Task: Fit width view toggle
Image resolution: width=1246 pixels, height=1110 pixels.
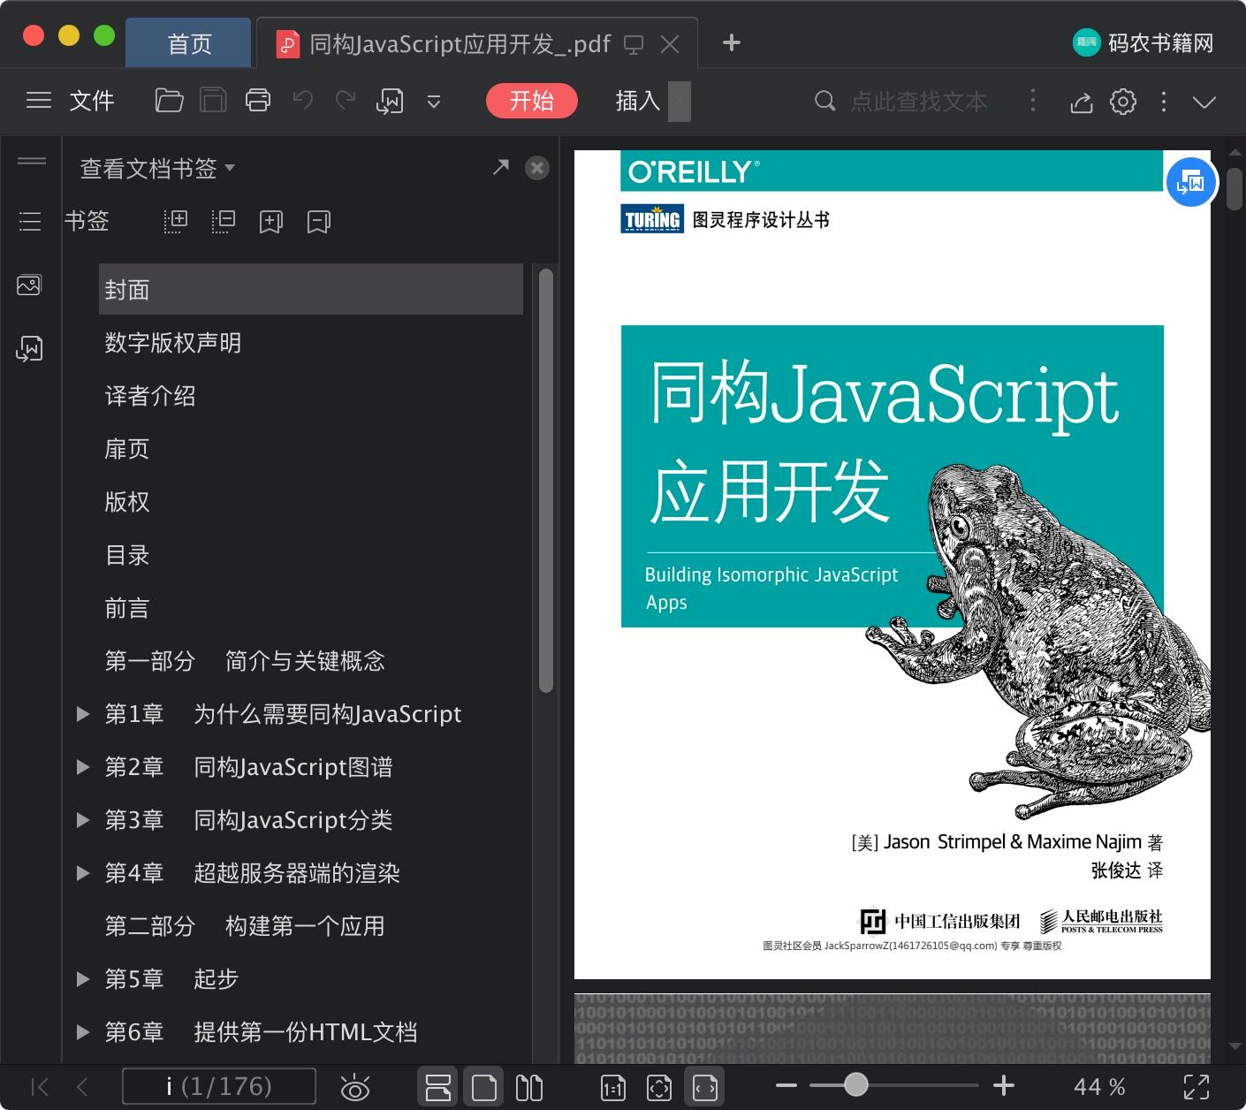Action: click(705, 1088)
